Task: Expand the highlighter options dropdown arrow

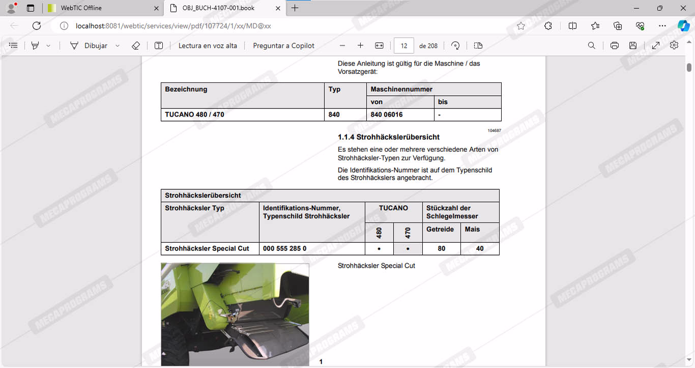Action: [48, 45]
